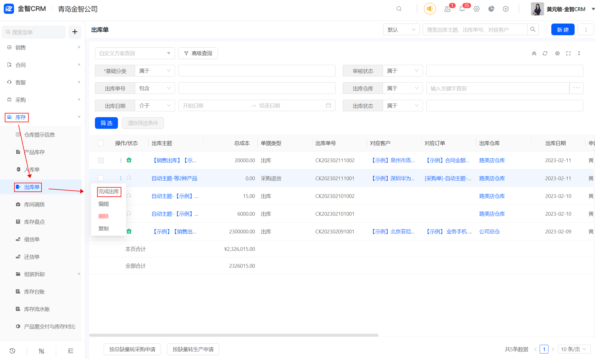Click the plus icon beside menu search
Image resolution: width=595 pixels, height=359 pixels.
75,32
